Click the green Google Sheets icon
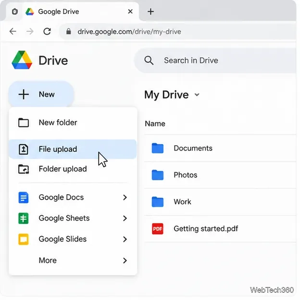The image size is (300, 300). pos(24,218)
